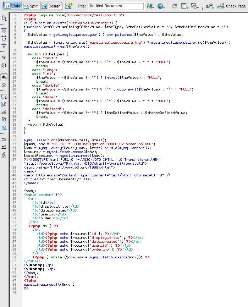This screenshot has height=307, width=248.
Task: Open the Format Source Code dropdown
Action: click(x=4, y=155)
